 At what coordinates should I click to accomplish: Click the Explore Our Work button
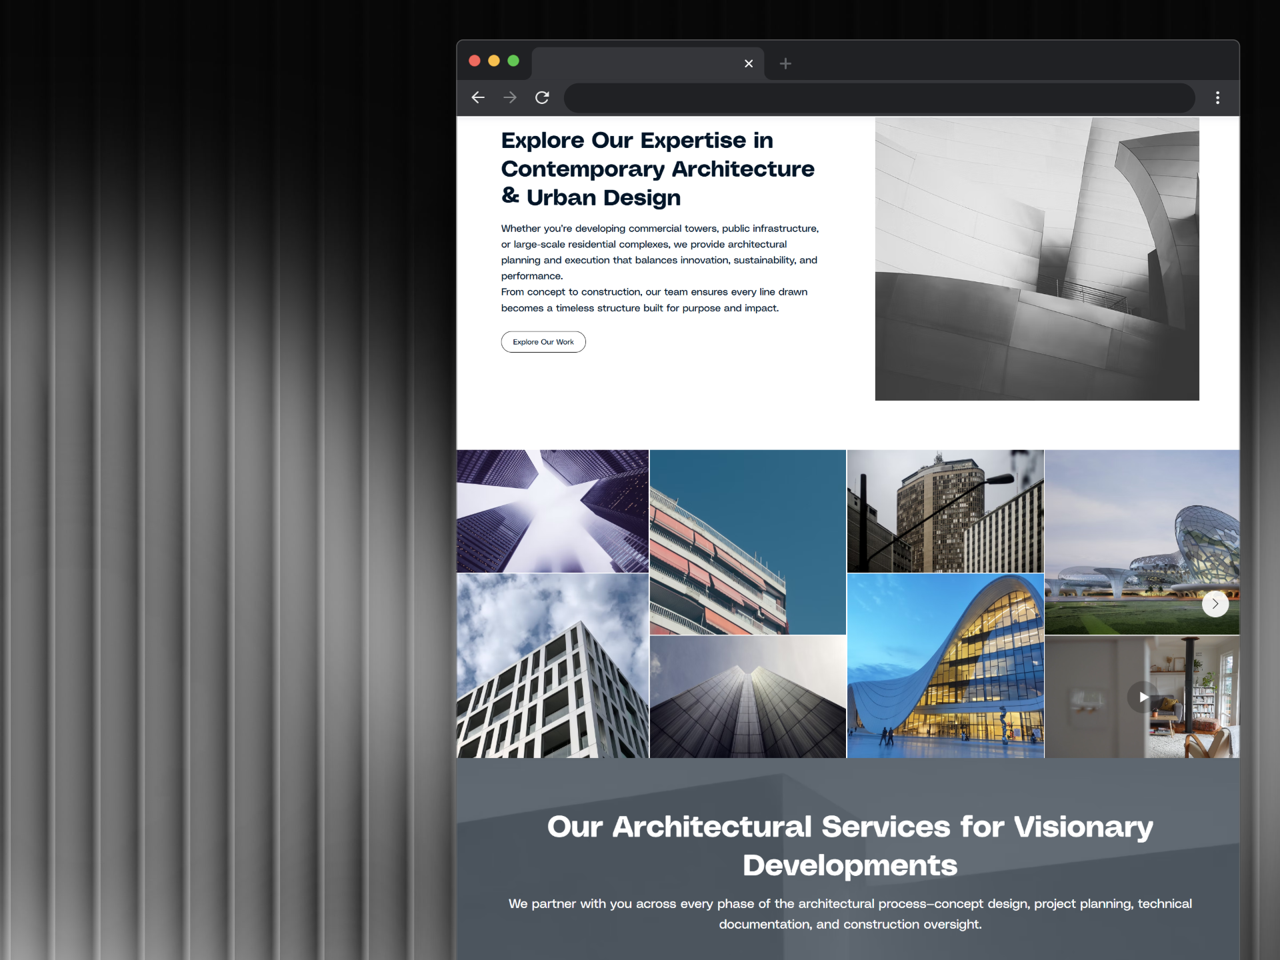[x=543, y=341]
